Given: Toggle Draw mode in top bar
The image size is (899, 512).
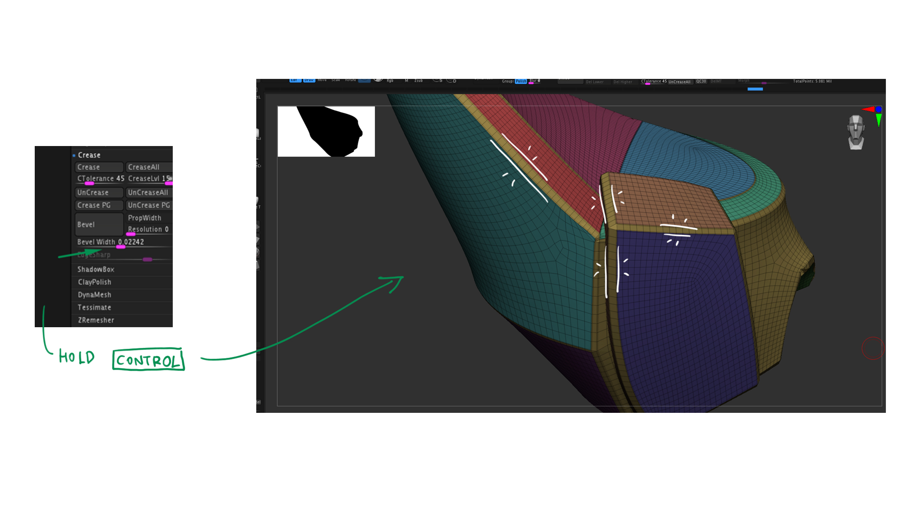Looking at the screenshot, I should coord(309,80).
